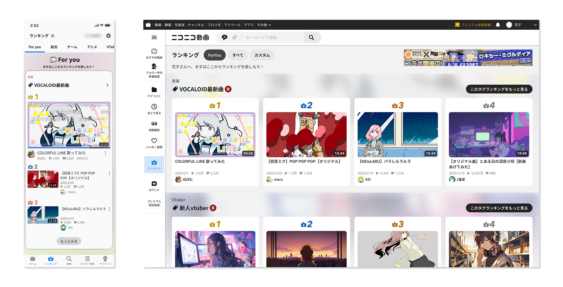Expand 花子 account dropdown arrow
Image resolution: width=563 pixels, height=287 pixels.
[535, 25]
